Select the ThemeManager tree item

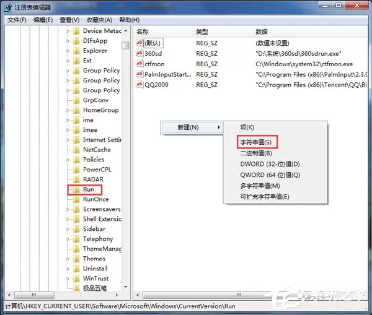coord(102,249)
